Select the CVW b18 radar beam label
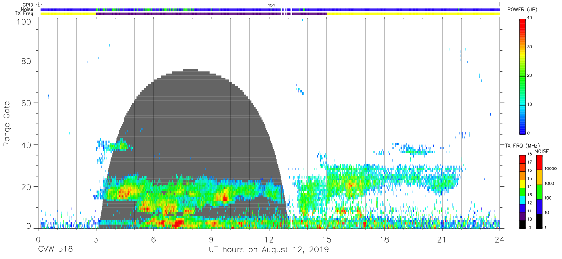This screenshot has height=259, width=562. point(55,249)
